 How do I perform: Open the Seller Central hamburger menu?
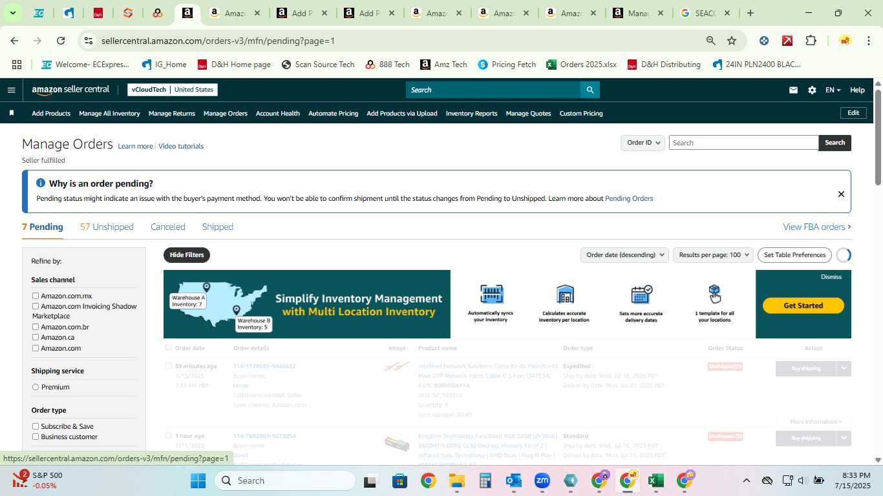click(11, 90)
